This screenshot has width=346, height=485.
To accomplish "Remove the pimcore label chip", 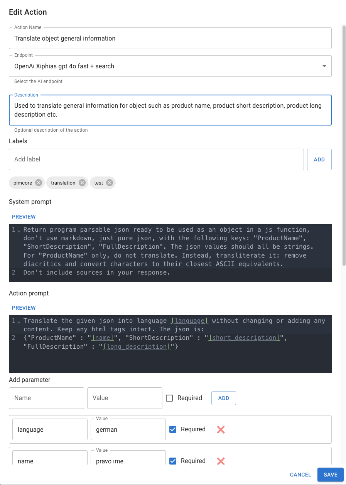I will (39, 183).
